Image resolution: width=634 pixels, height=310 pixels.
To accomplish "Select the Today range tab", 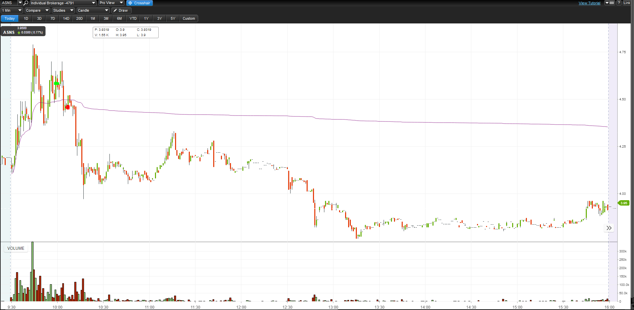I will [10, 18].
